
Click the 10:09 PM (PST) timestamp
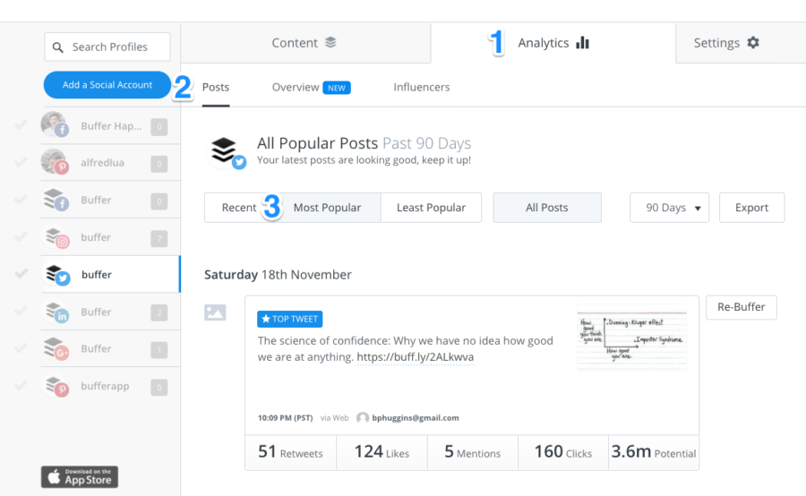point(286,418)
